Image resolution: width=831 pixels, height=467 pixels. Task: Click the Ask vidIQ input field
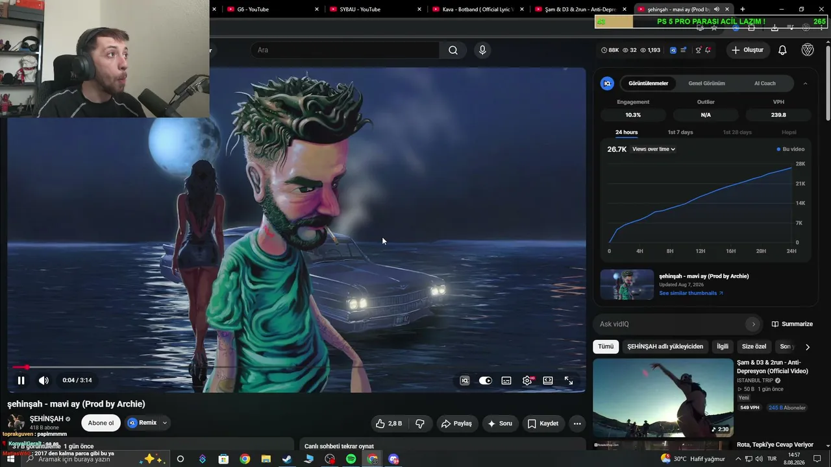(x=671, y=324)
